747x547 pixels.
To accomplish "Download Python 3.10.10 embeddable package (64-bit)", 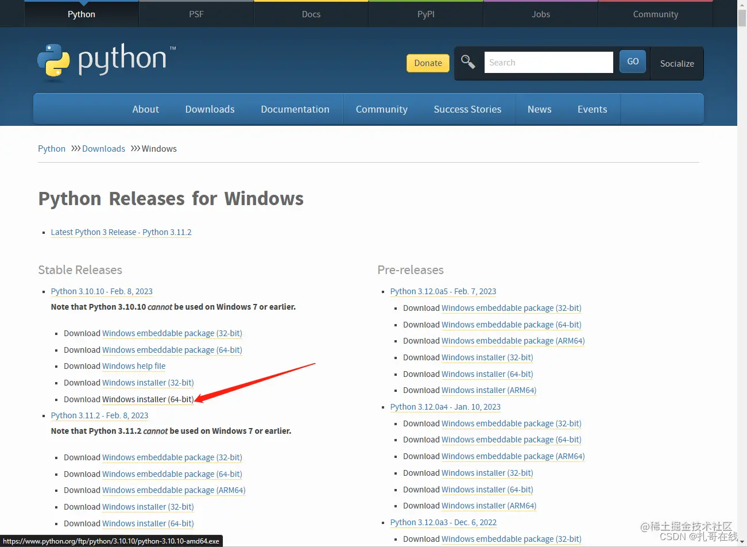I will (x=172, y=350).
